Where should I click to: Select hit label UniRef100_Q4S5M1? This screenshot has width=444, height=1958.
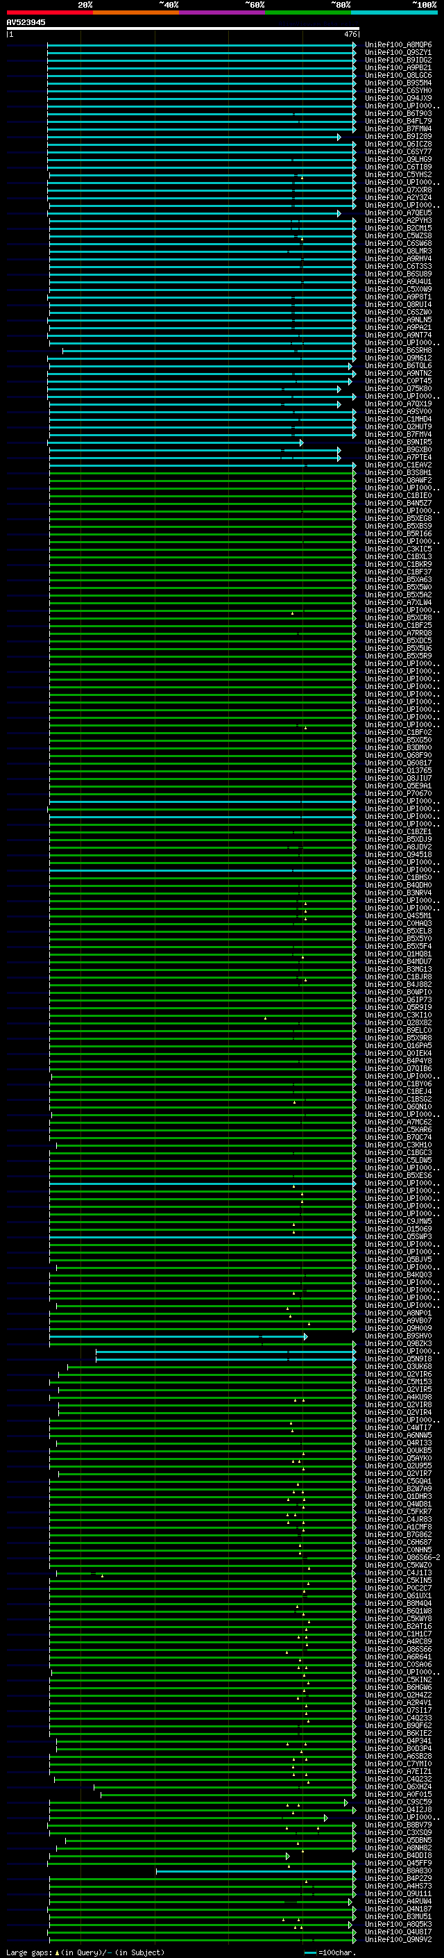click(x=398, y=916)
